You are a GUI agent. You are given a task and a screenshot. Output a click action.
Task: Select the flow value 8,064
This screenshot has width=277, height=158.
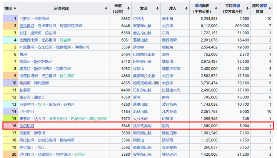[244, 126]
